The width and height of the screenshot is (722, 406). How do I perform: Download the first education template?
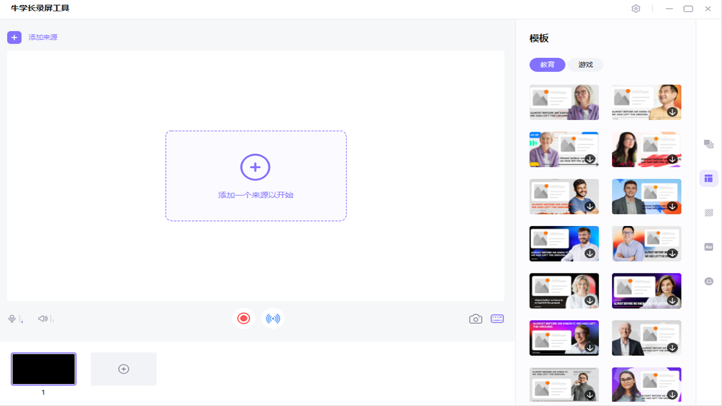[x=590, y=112]
